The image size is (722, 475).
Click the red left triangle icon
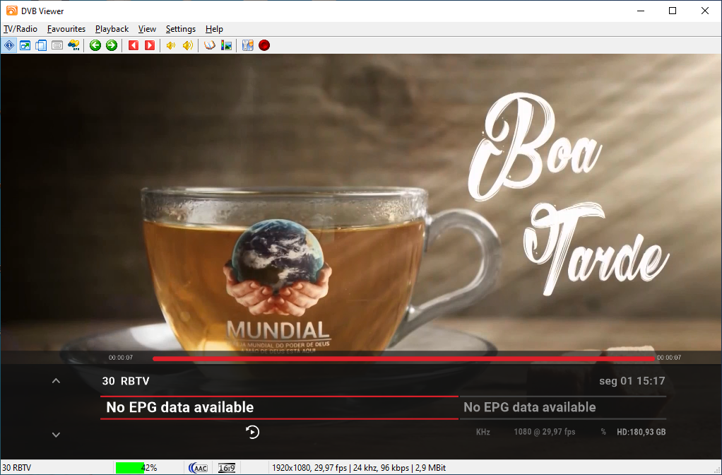(x=134, y=45)
